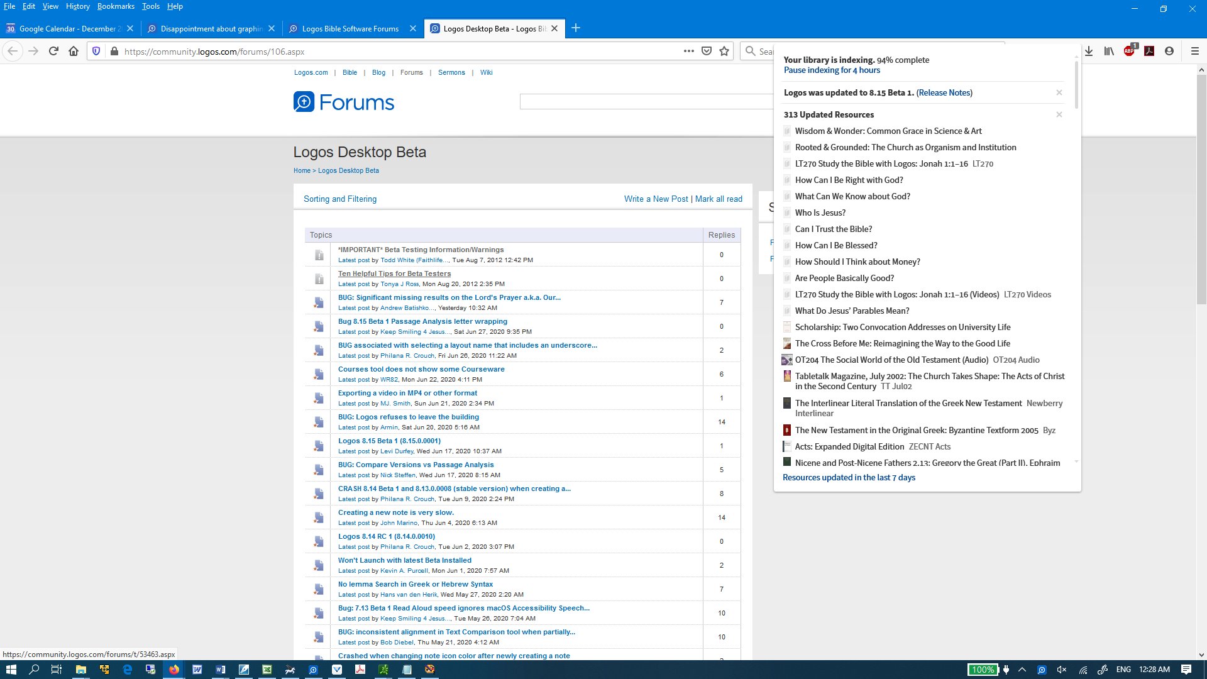Show hidden system tray icons
This screenshot has height=679, width=1207.
tap(1022, 670)
